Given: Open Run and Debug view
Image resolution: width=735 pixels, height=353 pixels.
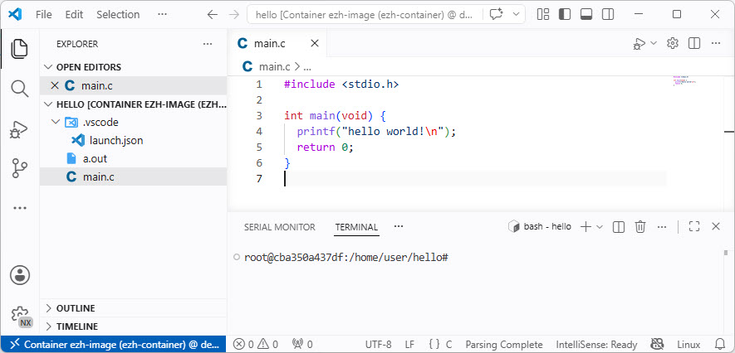Looking at the screenshot, I should pos(20,129).
